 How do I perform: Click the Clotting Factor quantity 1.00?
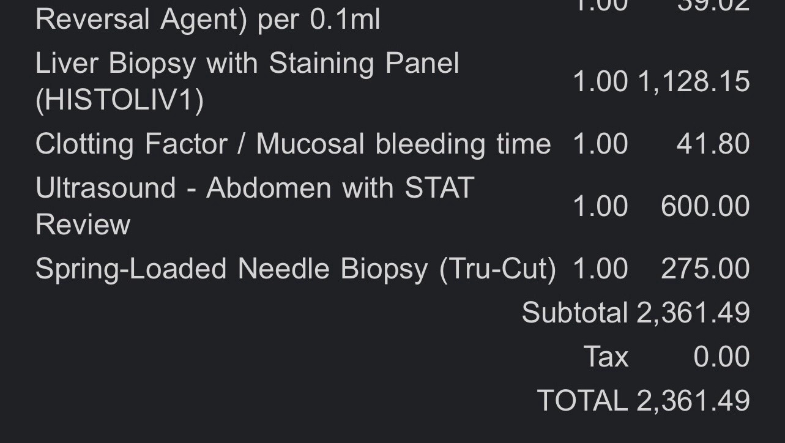coord(600,144)
